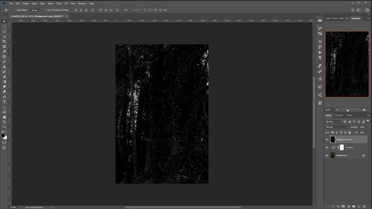Select the Path Selection tool

click(4, 107)
